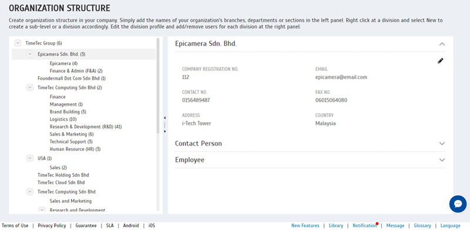The height and width of the screenshot is (230, 470).
Task: Click the i-Tech Tower address value
Action: 196,123
